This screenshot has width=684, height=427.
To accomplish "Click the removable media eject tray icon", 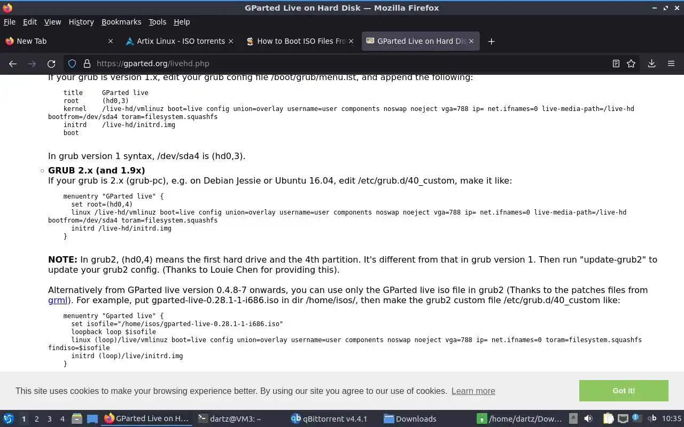I will (573, 418).
